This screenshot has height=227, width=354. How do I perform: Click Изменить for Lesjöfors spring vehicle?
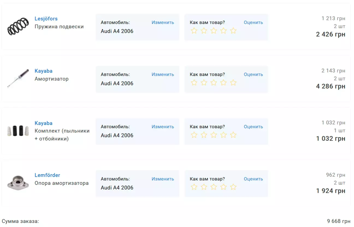click(163, 22)
